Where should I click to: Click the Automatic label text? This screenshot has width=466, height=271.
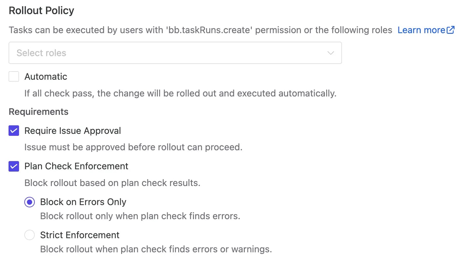click(x=46, y=76)
